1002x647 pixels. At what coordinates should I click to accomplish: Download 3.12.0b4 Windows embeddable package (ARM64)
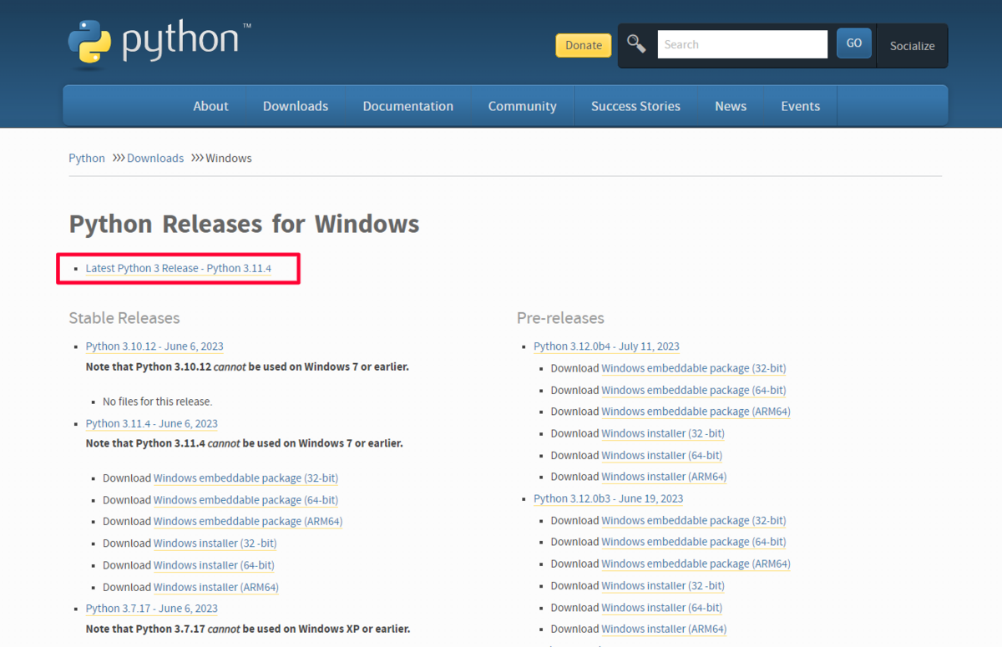[696, 412]
